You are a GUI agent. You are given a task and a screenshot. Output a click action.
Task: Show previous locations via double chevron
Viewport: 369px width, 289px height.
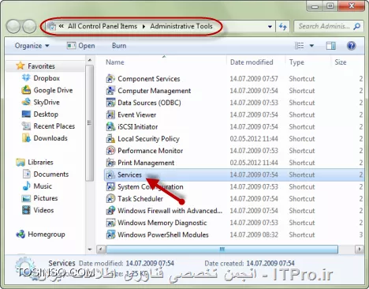pos(61,26)
